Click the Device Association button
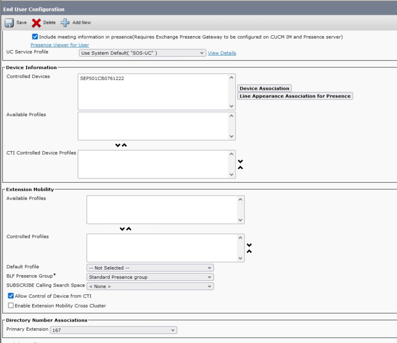The image size is (397, 343). coord(264,88)
